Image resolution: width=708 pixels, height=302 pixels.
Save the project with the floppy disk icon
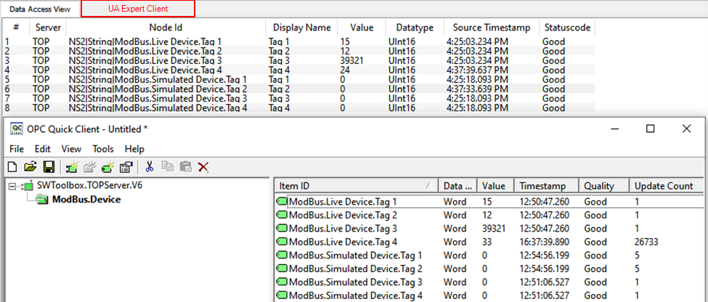coord(49,167)
